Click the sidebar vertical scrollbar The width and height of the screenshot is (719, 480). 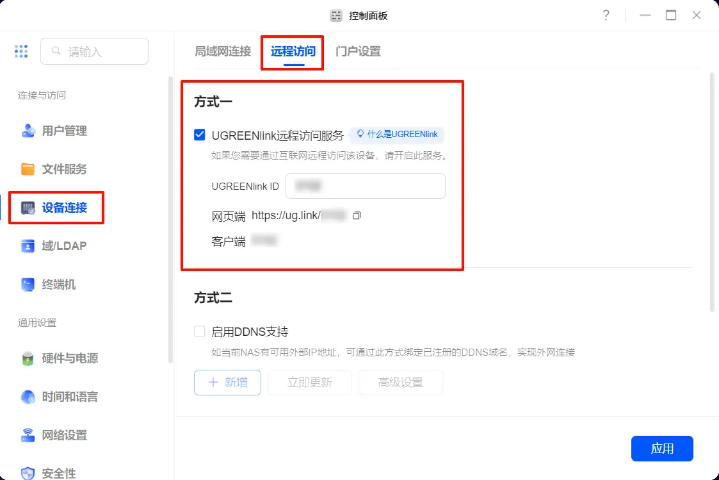pyautogui.click(x=170, y=218)
